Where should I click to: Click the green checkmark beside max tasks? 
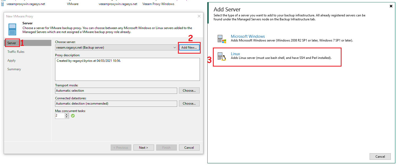click(x=73, y=116)
